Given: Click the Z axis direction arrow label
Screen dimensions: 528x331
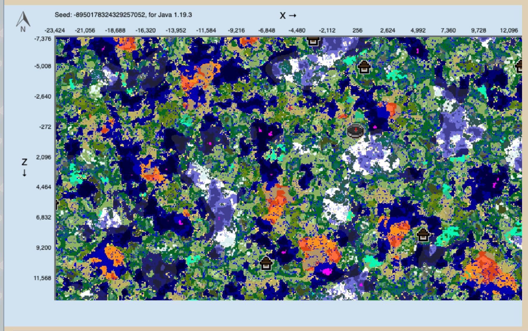Looking at the screenshot, I should click(24, 167).
